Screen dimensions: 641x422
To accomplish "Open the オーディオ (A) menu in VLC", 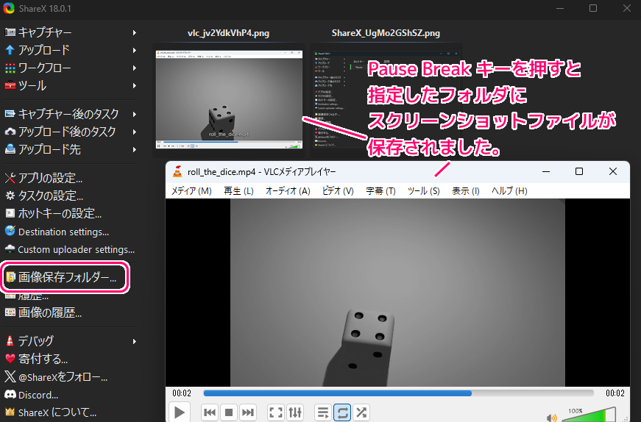I will tap(288, 190).
